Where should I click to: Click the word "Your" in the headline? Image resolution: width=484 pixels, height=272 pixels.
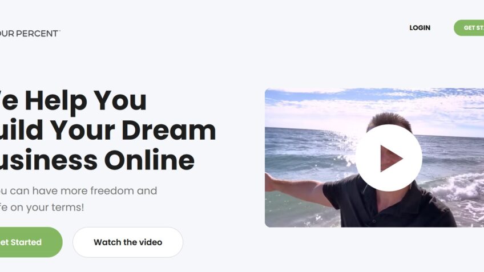pos(83,130)
